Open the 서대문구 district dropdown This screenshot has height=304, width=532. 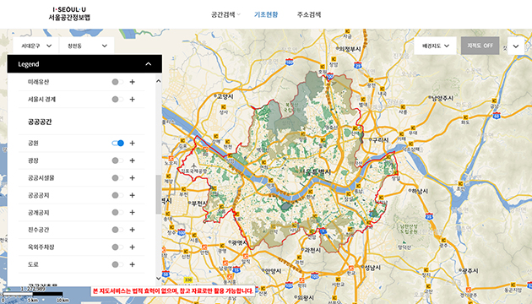point(35,46)
